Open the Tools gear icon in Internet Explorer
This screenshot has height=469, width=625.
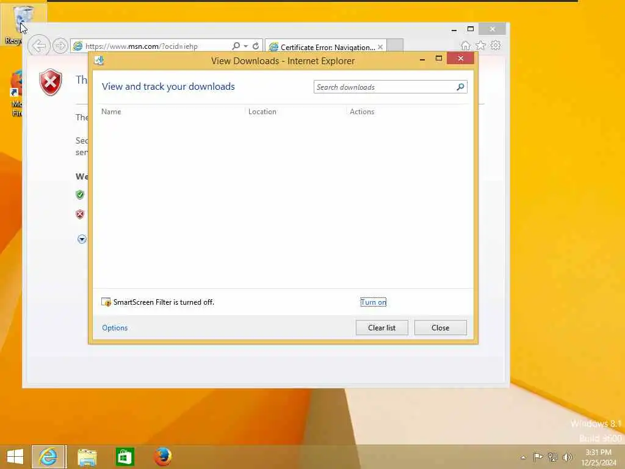[x=496, y=45]
